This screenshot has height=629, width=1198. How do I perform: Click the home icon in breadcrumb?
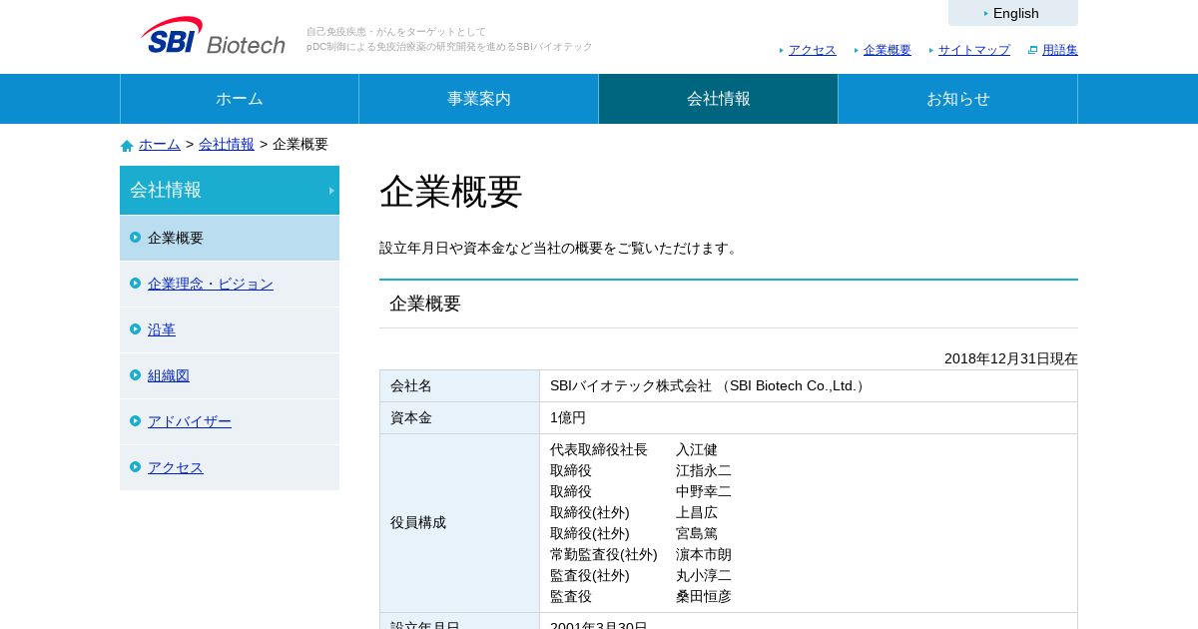(127, 146)
